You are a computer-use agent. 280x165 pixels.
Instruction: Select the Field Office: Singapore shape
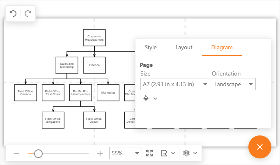tap(53, 120)
